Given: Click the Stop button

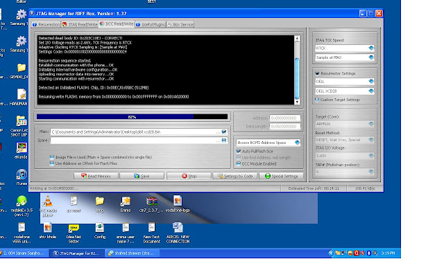Looking at the screenshot, I should point(189,176).
